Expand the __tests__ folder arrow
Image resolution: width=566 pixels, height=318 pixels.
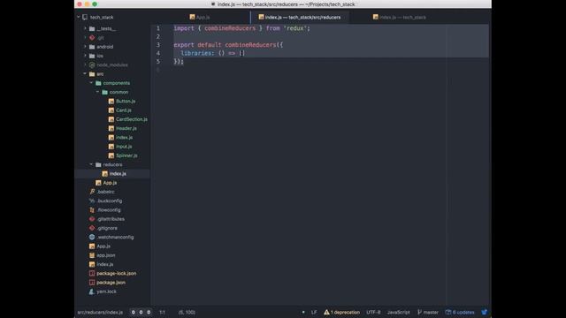(85, 28)
